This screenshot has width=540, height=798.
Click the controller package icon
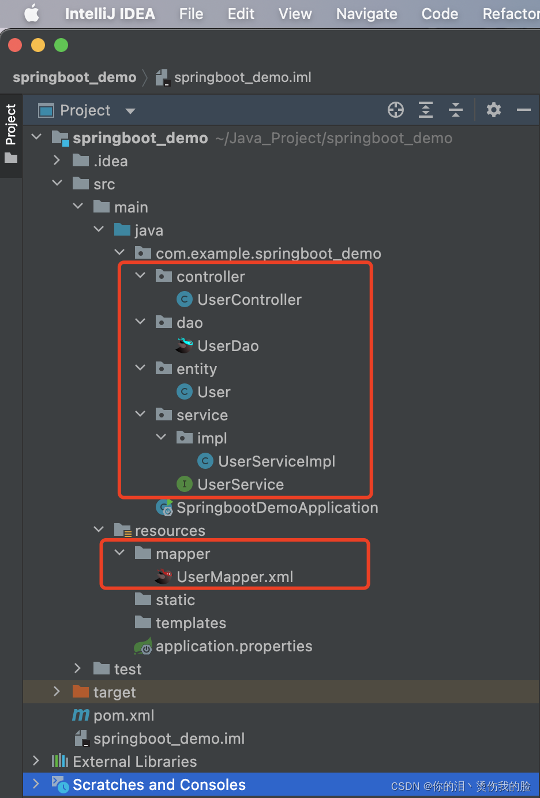click(x=164, y=276)
